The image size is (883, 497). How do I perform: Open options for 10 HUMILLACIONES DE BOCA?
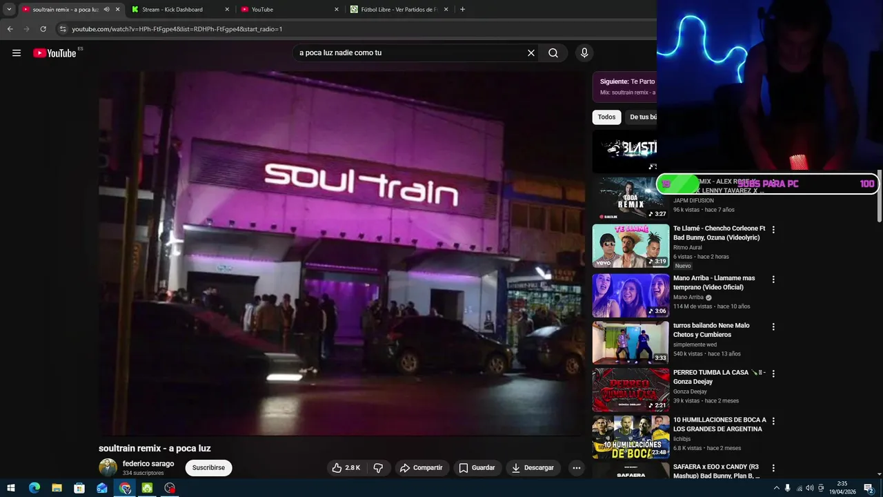click(773, 421)
